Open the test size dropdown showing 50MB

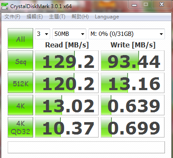point(69,34)
